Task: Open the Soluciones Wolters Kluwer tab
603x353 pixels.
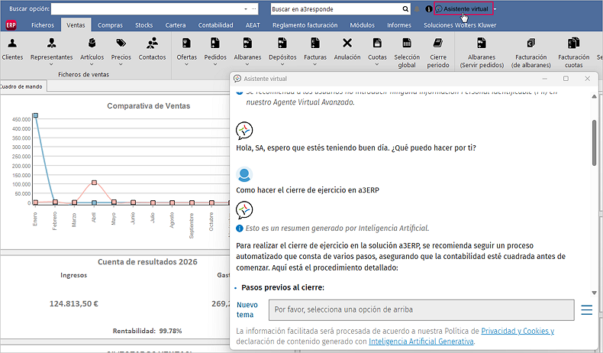Action: pos(460,25)
